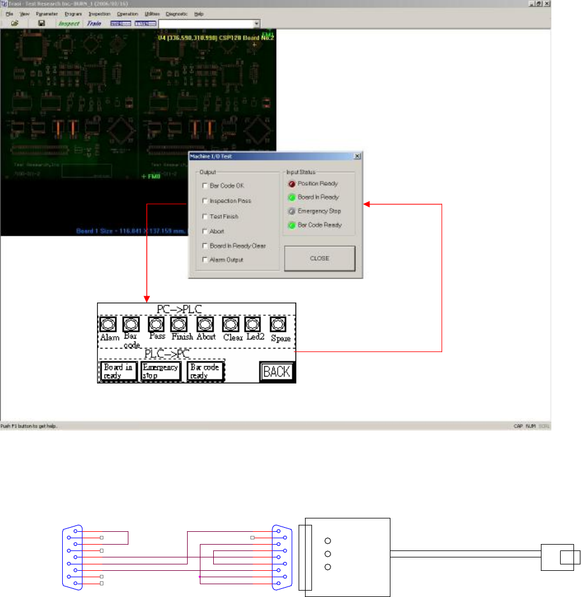Viewport: 581px width, 597px height.
Task: Restore the main application window size
Action: (539, 3)
